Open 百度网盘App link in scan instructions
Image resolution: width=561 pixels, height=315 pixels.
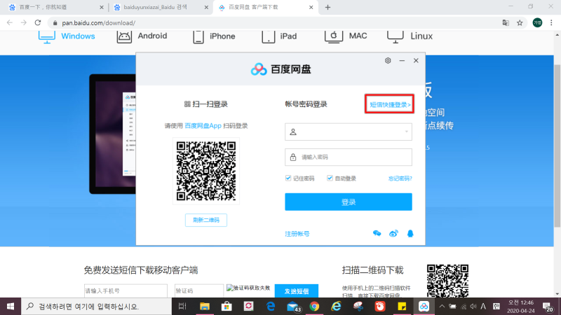click(x=203, y=126)
